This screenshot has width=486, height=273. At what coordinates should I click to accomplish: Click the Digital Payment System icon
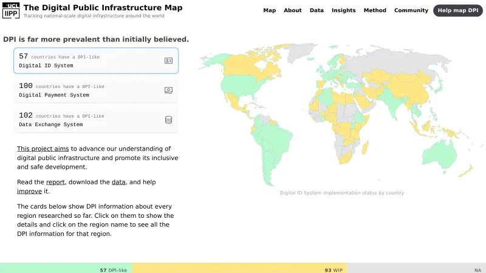pyautogui.click(x=168, y=90)
